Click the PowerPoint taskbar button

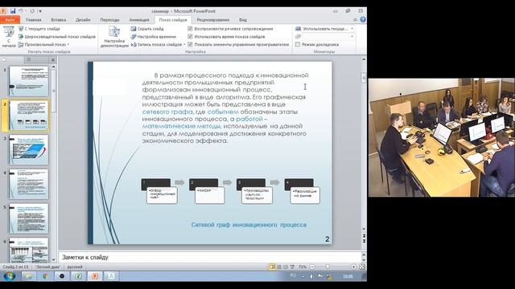click(x=95, y=276)
